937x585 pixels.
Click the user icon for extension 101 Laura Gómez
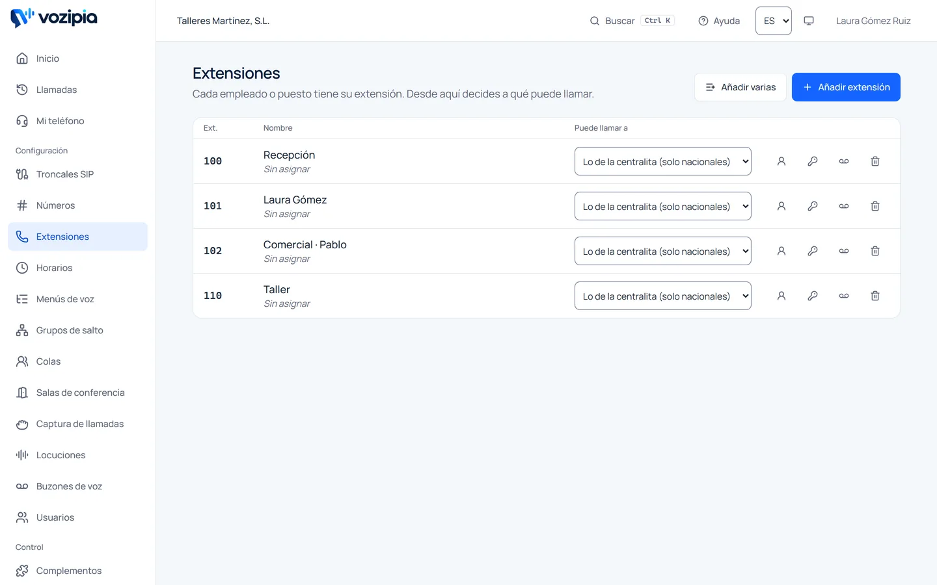pyautogui.click(x=781, y=206)
